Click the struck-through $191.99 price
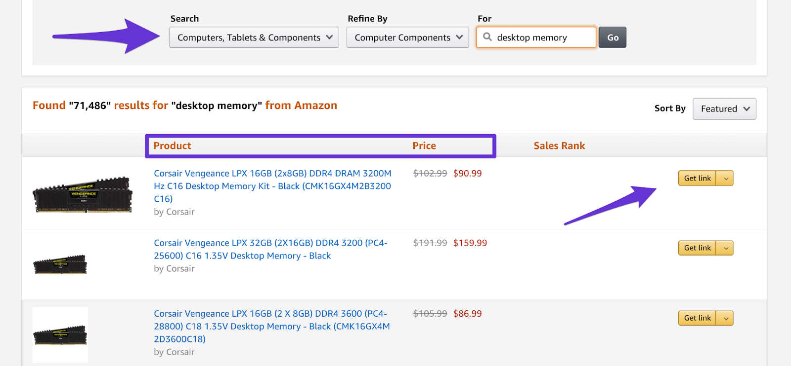The width and height of the screenshot is (791, 366). tap(430, 243)
